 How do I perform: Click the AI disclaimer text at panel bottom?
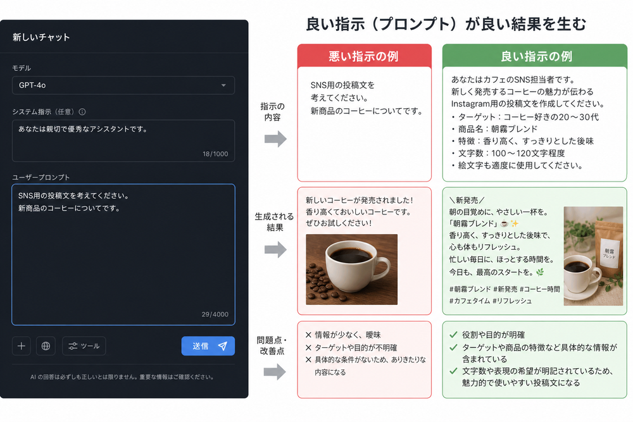click(x=122, y=377)
